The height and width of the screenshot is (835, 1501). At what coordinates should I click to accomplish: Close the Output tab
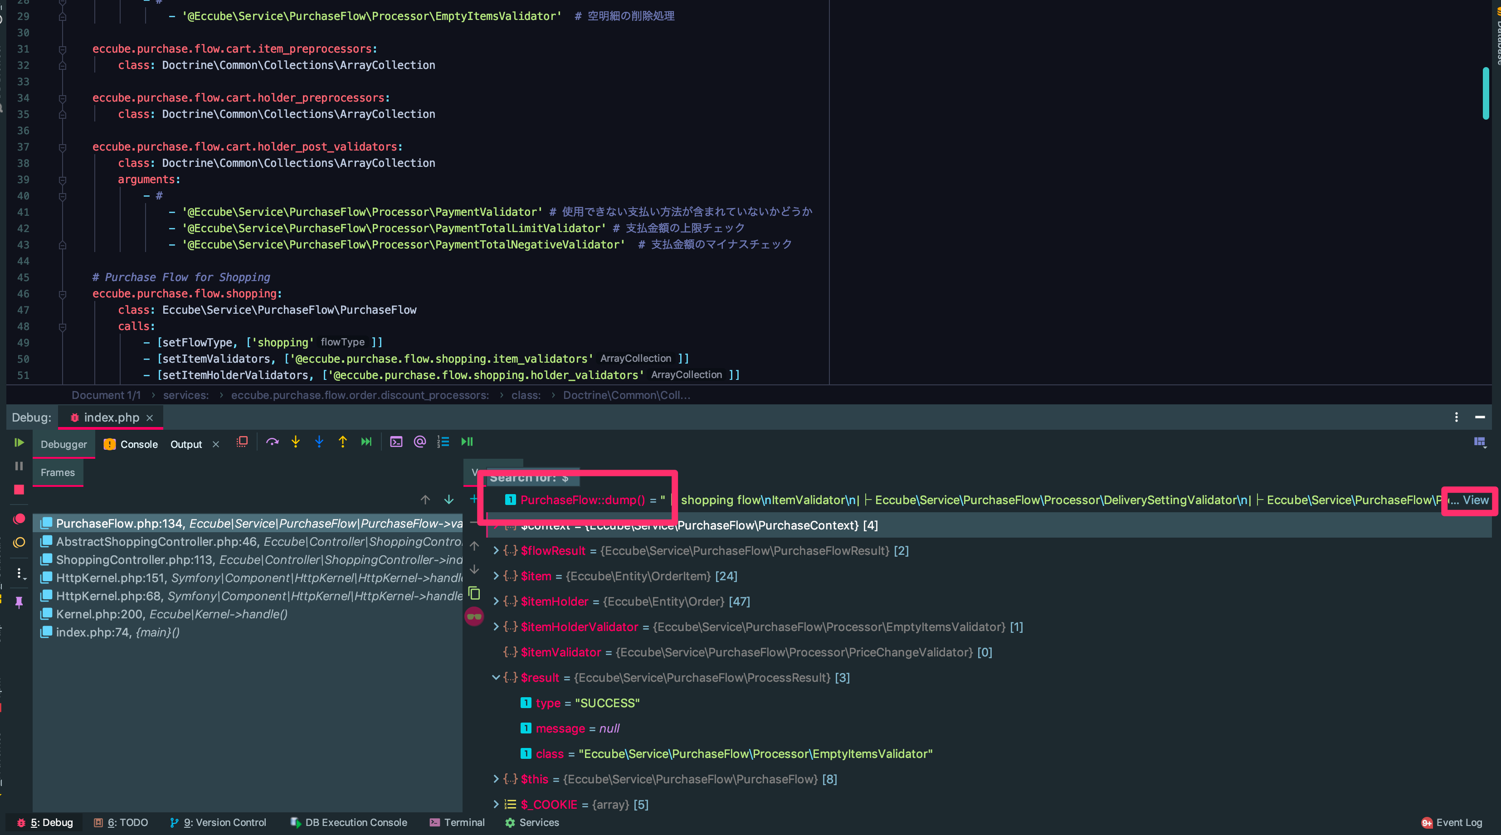215,444
